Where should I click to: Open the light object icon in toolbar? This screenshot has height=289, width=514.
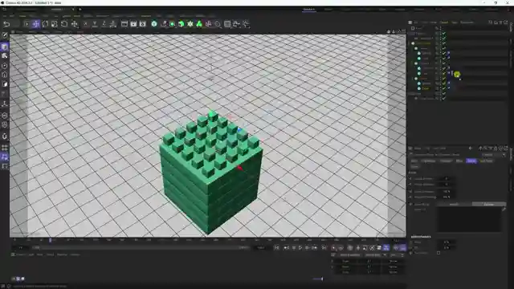pos(246,24)
